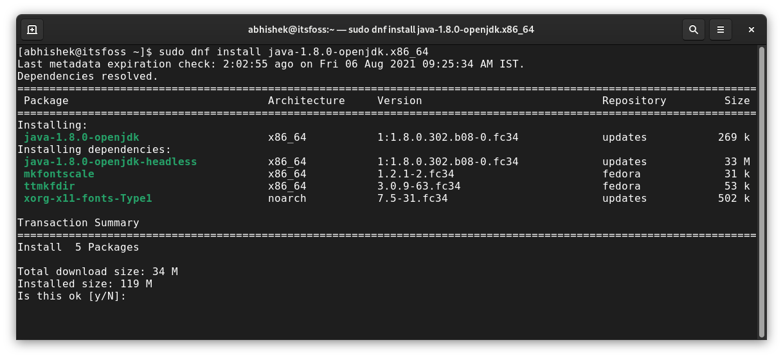
Task: Click the mkfontscale package entry
Action: (x=59, y=174)
